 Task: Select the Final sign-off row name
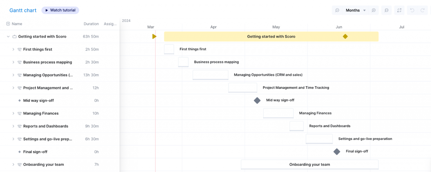click(x=35, y=152)
